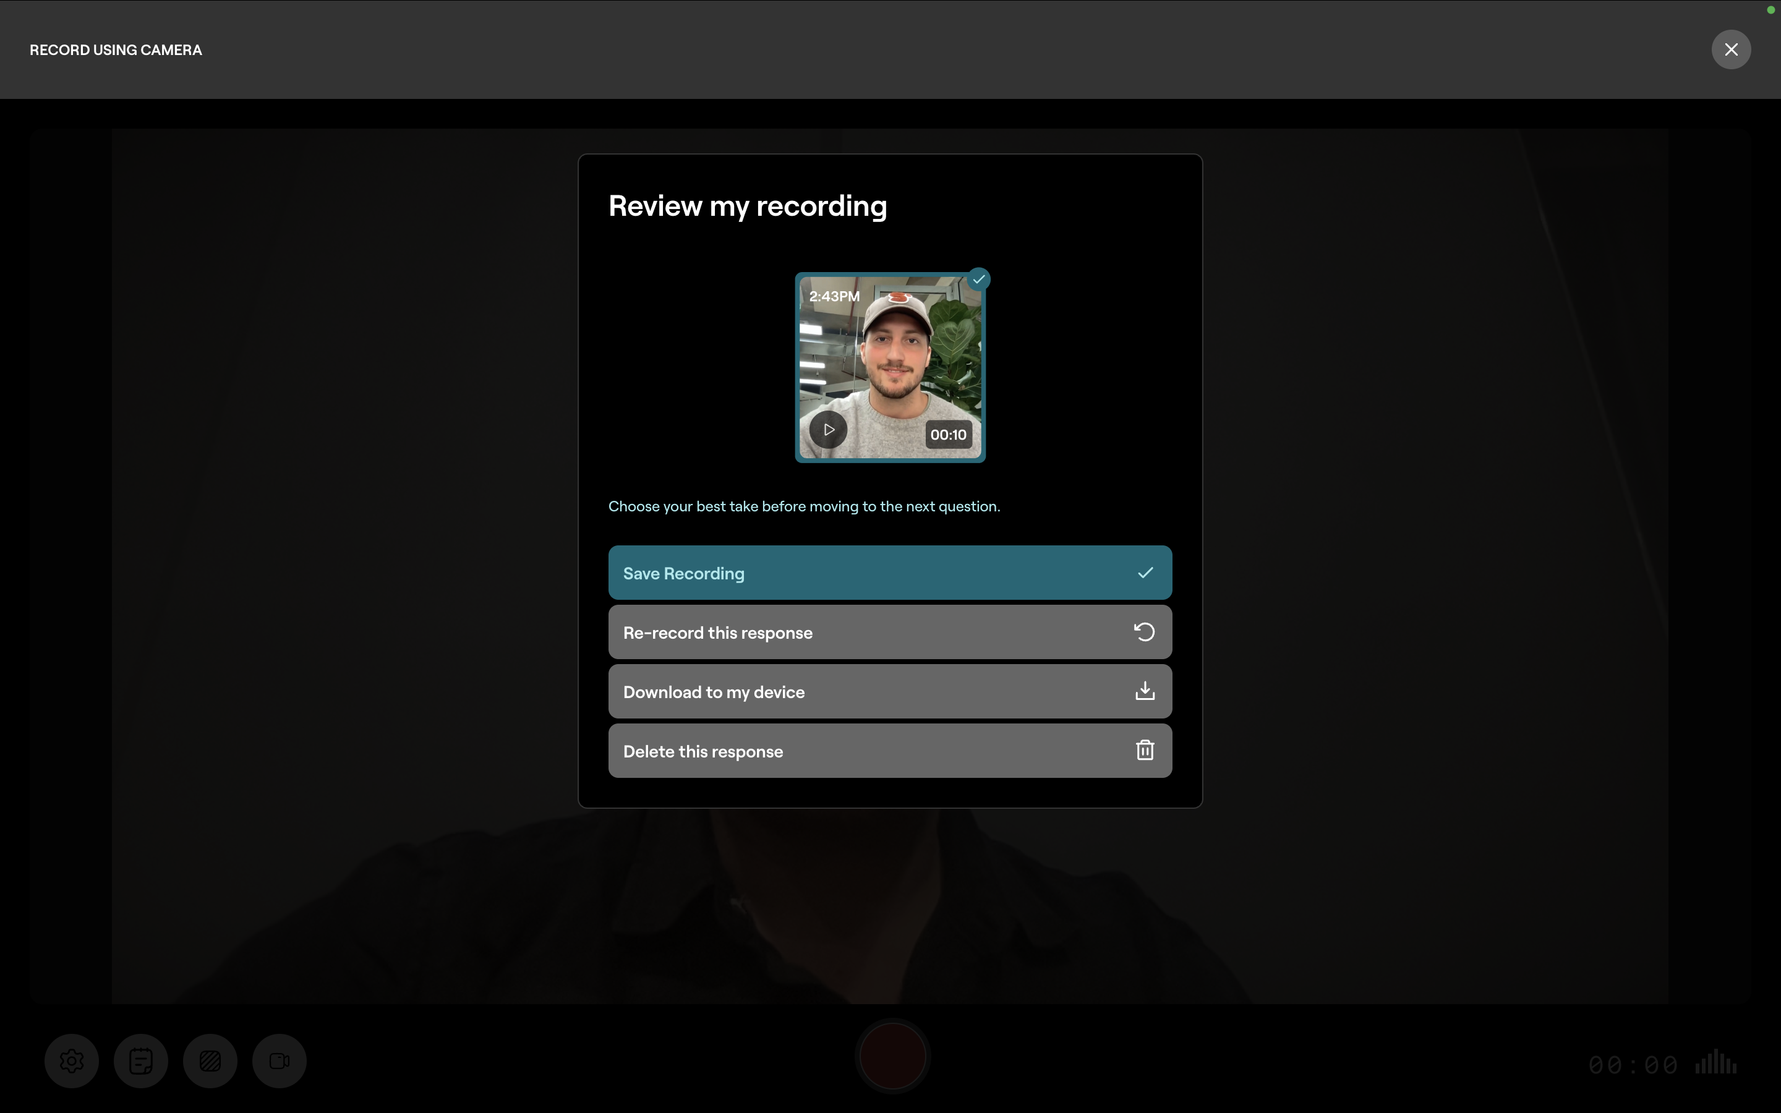Close the Record Using Camera window
This screenshot has height=1113, width=1781.
click(1730, 49)
